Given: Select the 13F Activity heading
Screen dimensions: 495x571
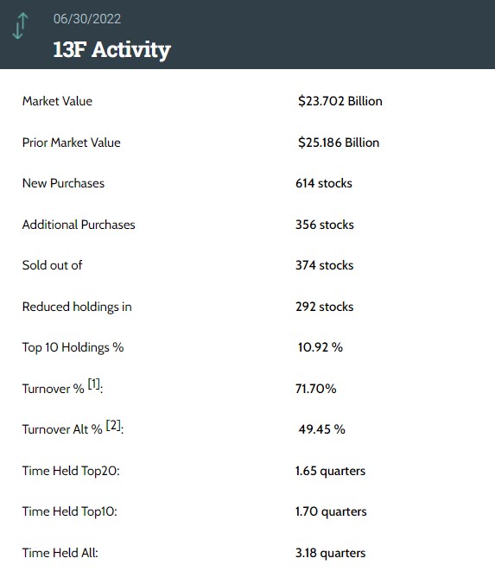Looking at the screenshot, I should [111, 49].
